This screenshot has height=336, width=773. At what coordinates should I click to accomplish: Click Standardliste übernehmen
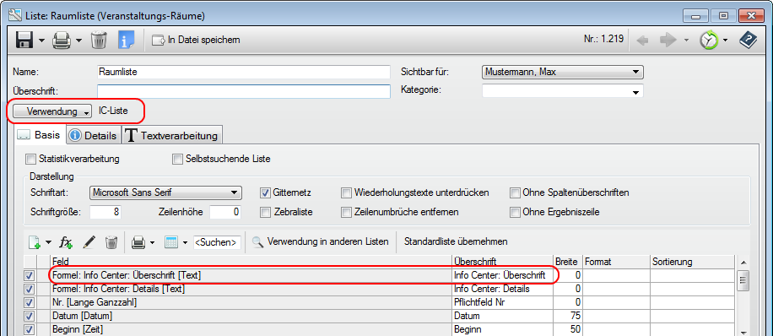456,241
